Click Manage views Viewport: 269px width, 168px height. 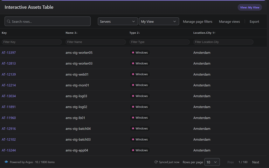point(229,22)
